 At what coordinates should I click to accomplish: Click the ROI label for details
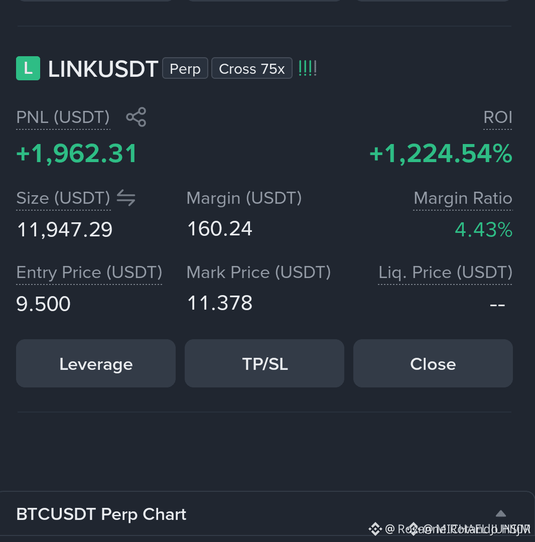point(498,117)
